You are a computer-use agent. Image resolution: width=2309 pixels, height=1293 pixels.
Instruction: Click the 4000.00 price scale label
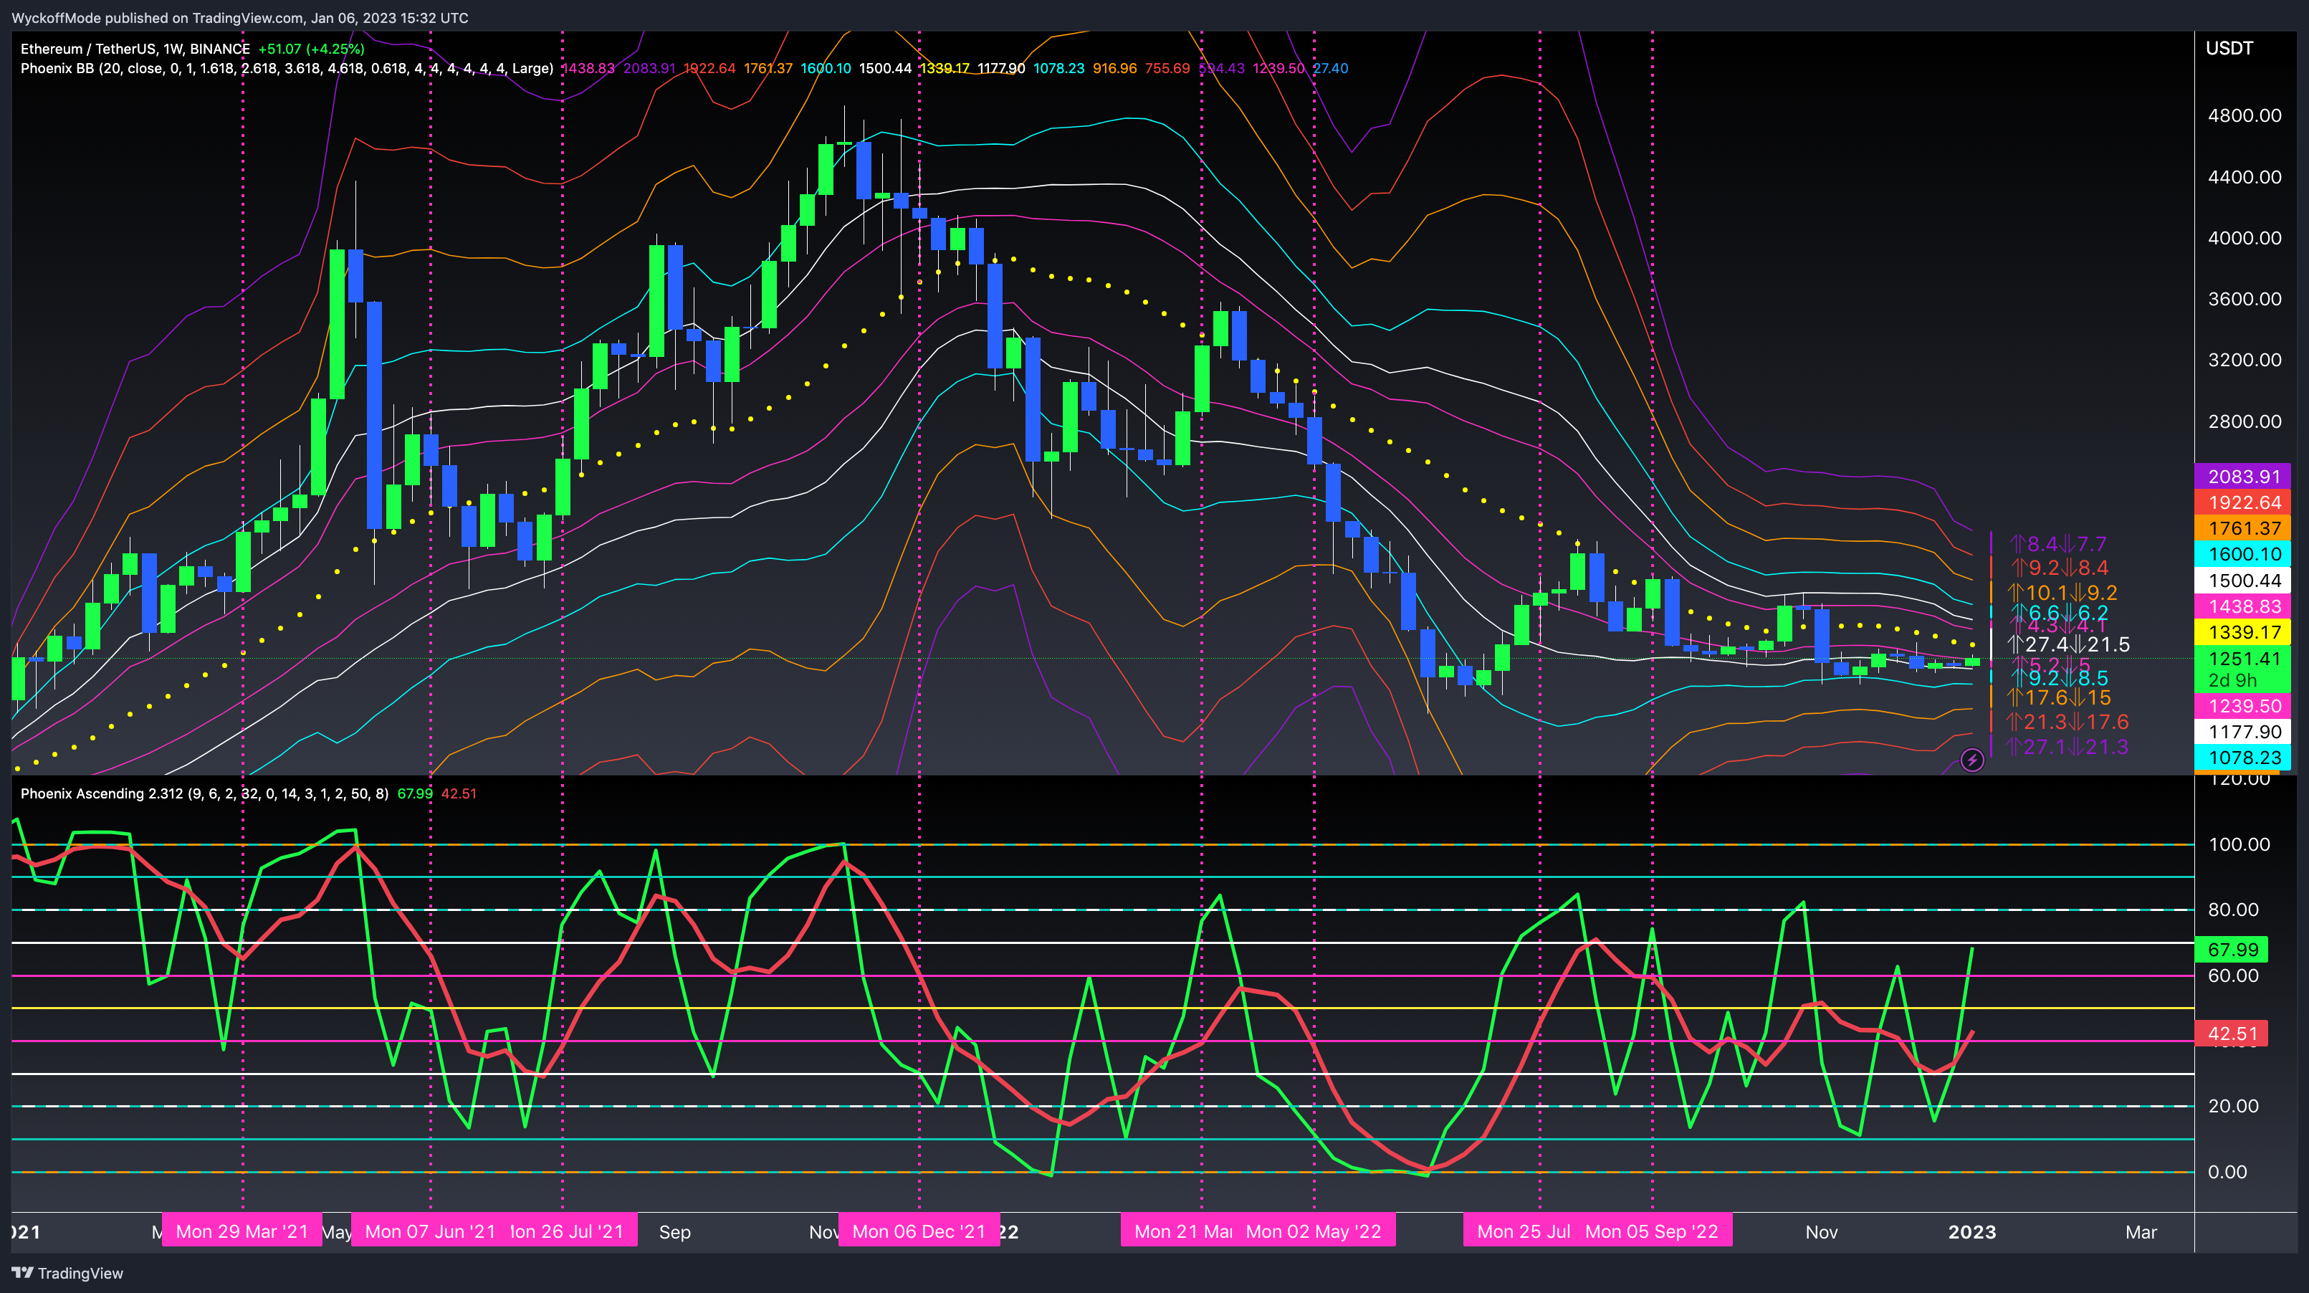(2245, 238)
